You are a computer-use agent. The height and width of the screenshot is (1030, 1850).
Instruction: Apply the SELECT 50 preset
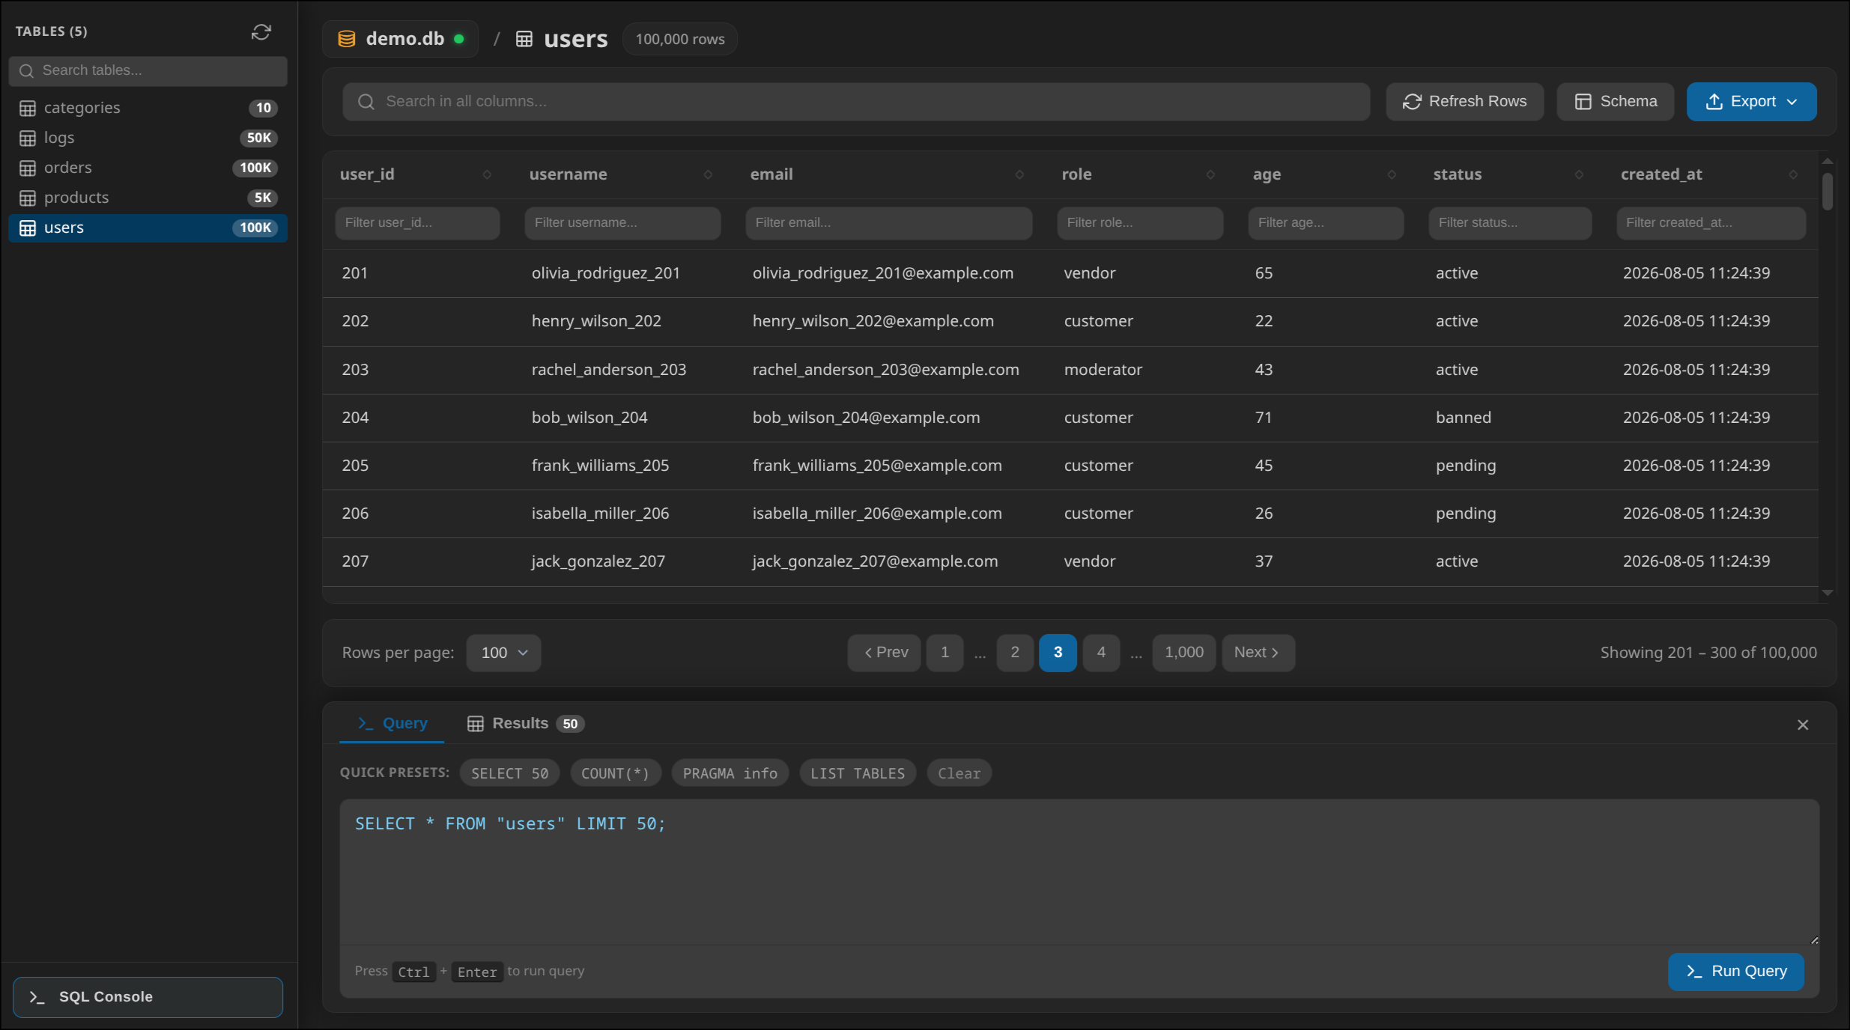coord(509,773)
